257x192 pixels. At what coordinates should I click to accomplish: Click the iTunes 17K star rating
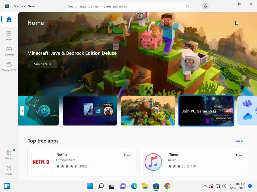pos(182,166)
